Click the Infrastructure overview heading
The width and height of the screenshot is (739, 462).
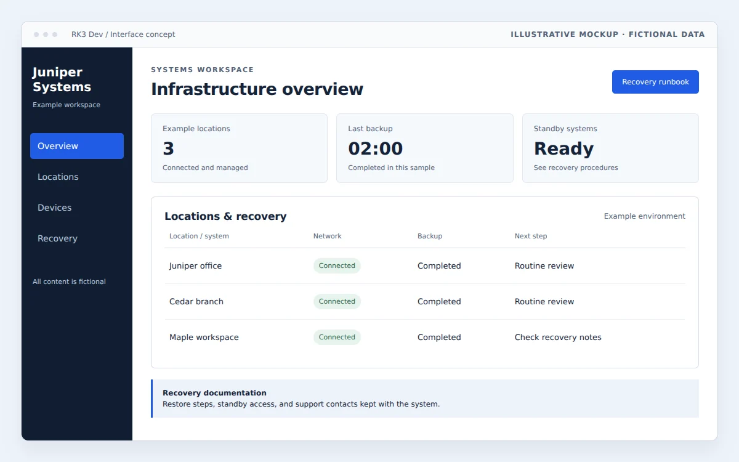coord(257,89)
